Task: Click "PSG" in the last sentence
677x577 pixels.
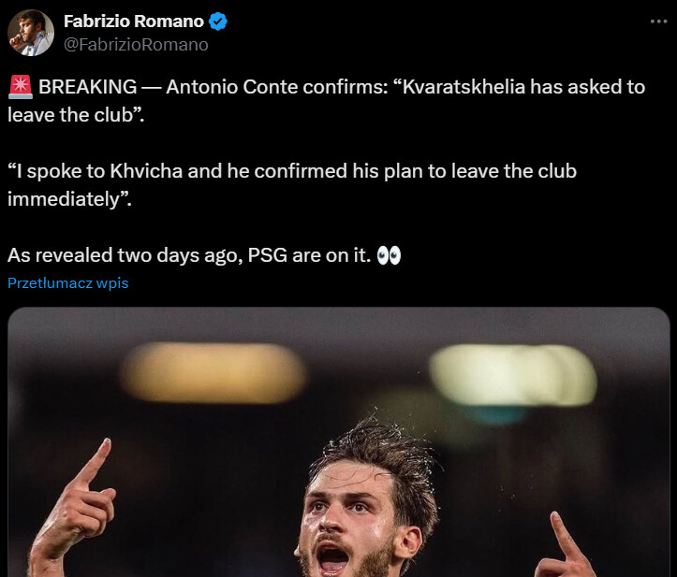Action: (268, 255)
